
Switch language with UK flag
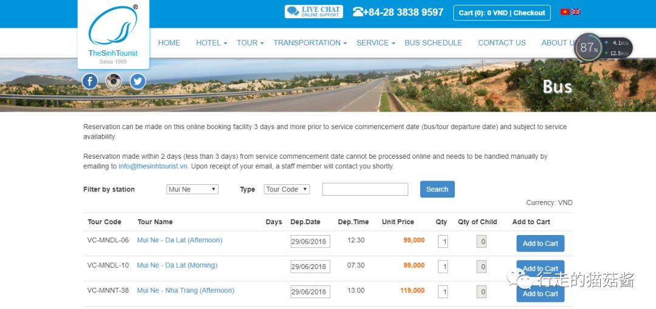pos(576,12)
